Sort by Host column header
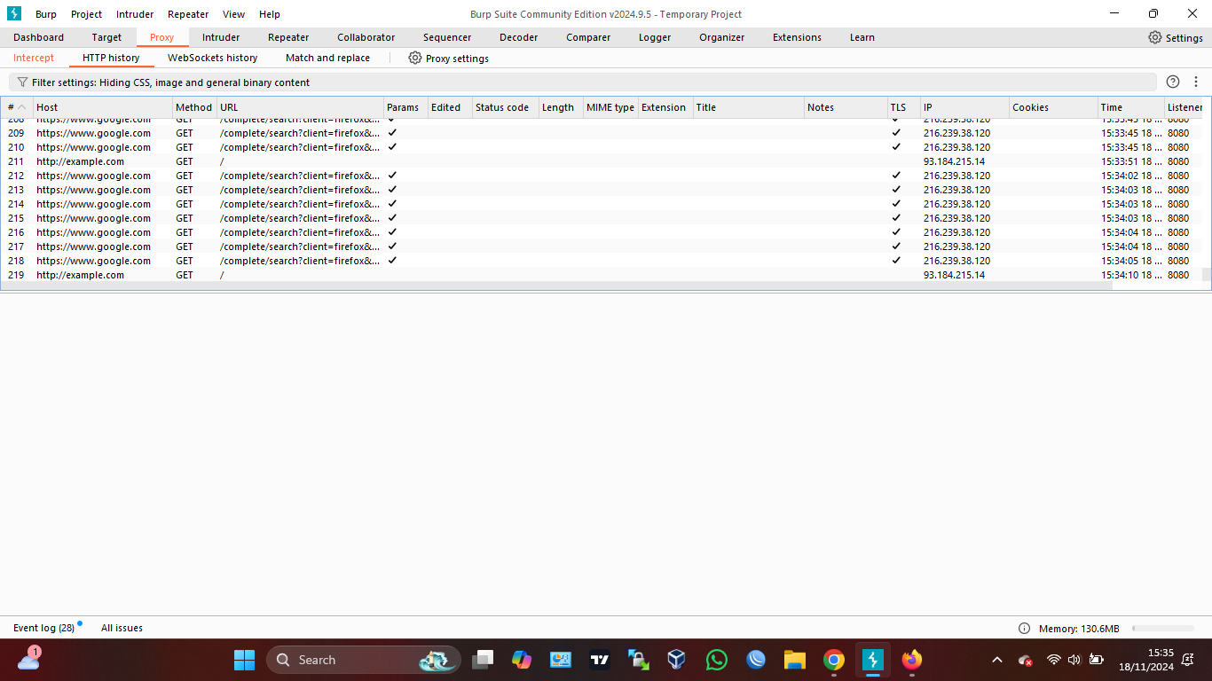 [102, 107]
